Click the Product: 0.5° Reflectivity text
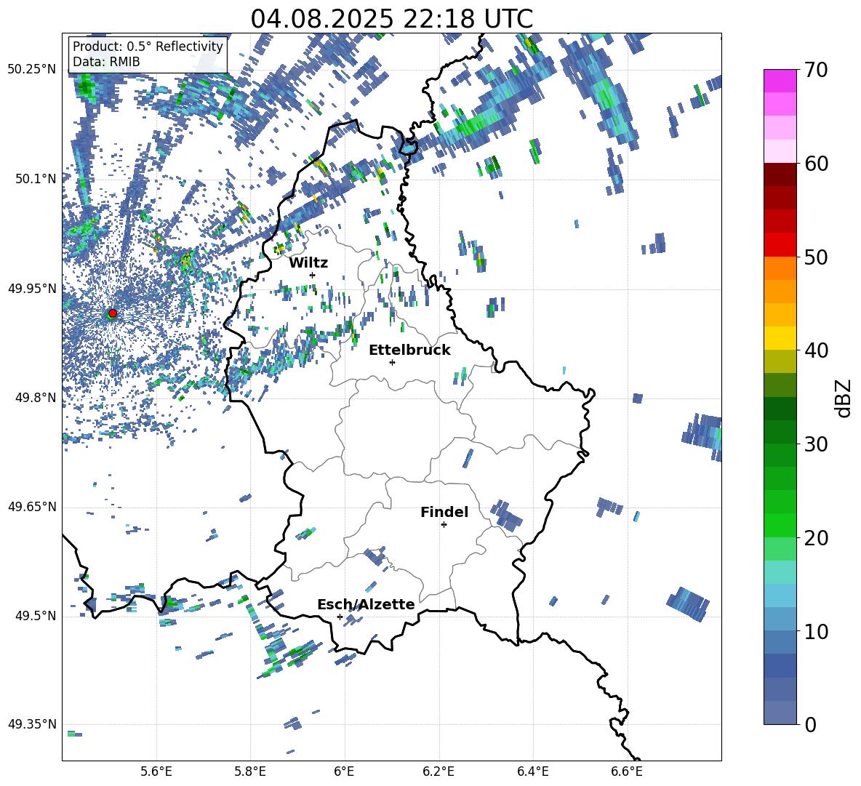Image resolution: width=861 pixels, height=786 pixels. point(148,47)
